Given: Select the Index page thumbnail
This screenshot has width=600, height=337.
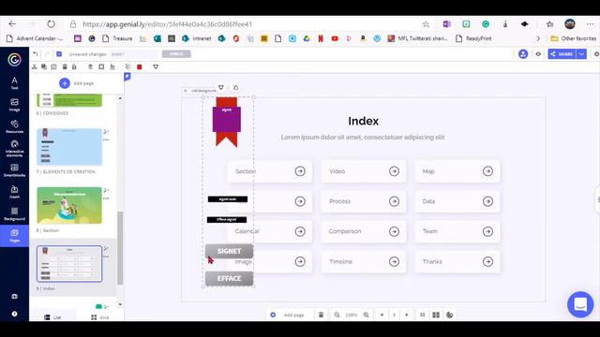Looking at the screenshot, I should [69, 264].
